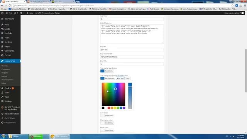Click into List of features textarea
The width and height of the screenshot is (247, 139).
(132, 34)
